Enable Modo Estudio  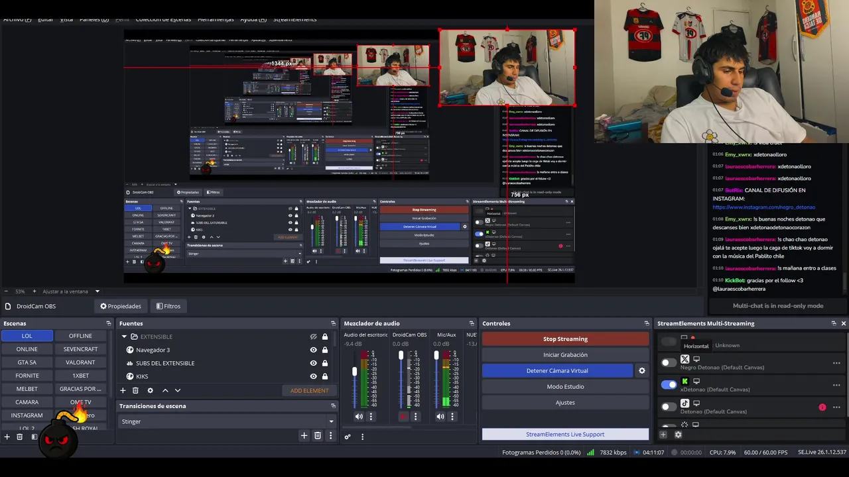tap(565, 387)
